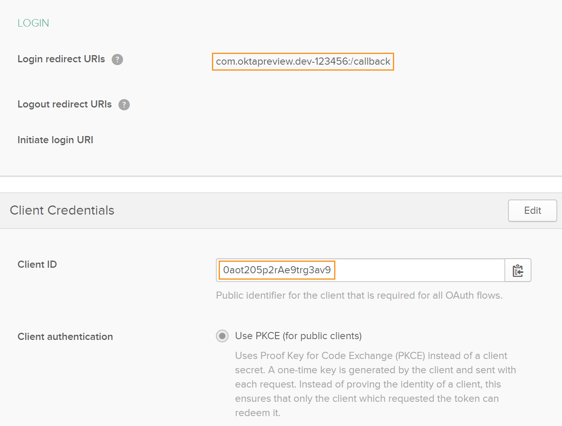The image size is (562, 426).
Task: Copy the Client ID to clipboard
Action: (x=518, y=271)
